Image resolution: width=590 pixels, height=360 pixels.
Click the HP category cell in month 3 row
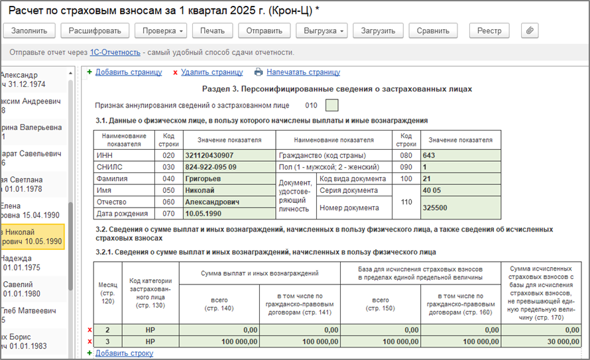coord(150,341)
